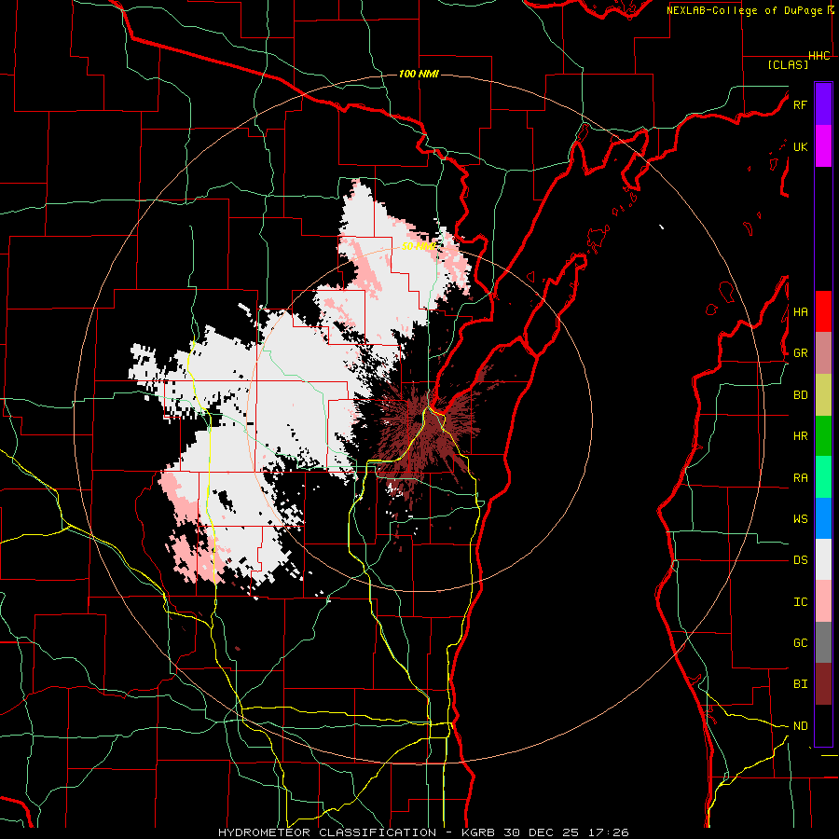The height and width of the screenshot is (839, 839).
Task: Click the white DS legend swatch
Action: (x=823, y=559)
